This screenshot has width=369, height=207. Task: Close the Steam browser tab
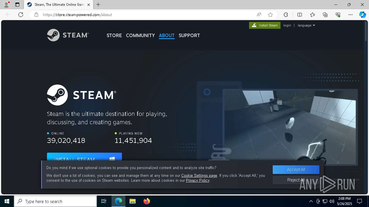(89, 5)
